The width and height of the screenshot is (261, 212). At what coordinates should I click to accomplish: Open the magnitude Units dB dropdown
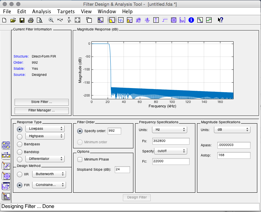click(x=232, y=130)
